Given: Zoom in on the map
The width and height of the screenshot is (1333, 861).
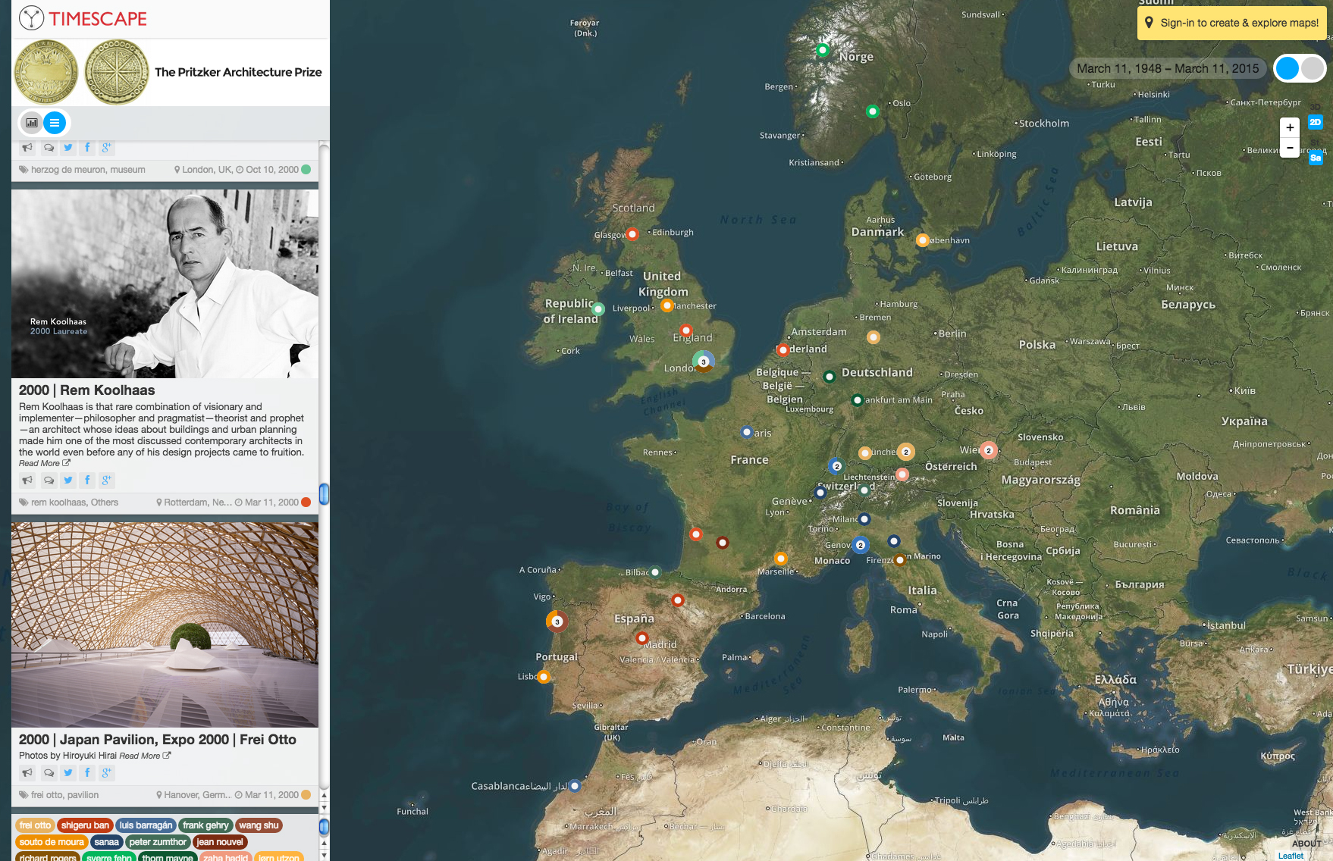Looking at the screenshot, I should (1290, 127).
